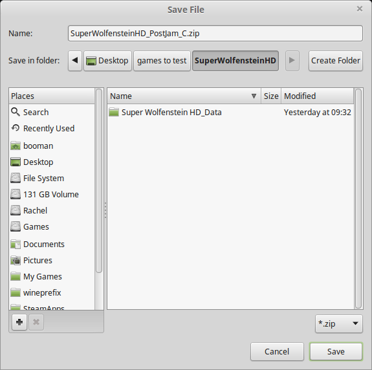
Task: Click the Save button
Action: click(336, 351)
